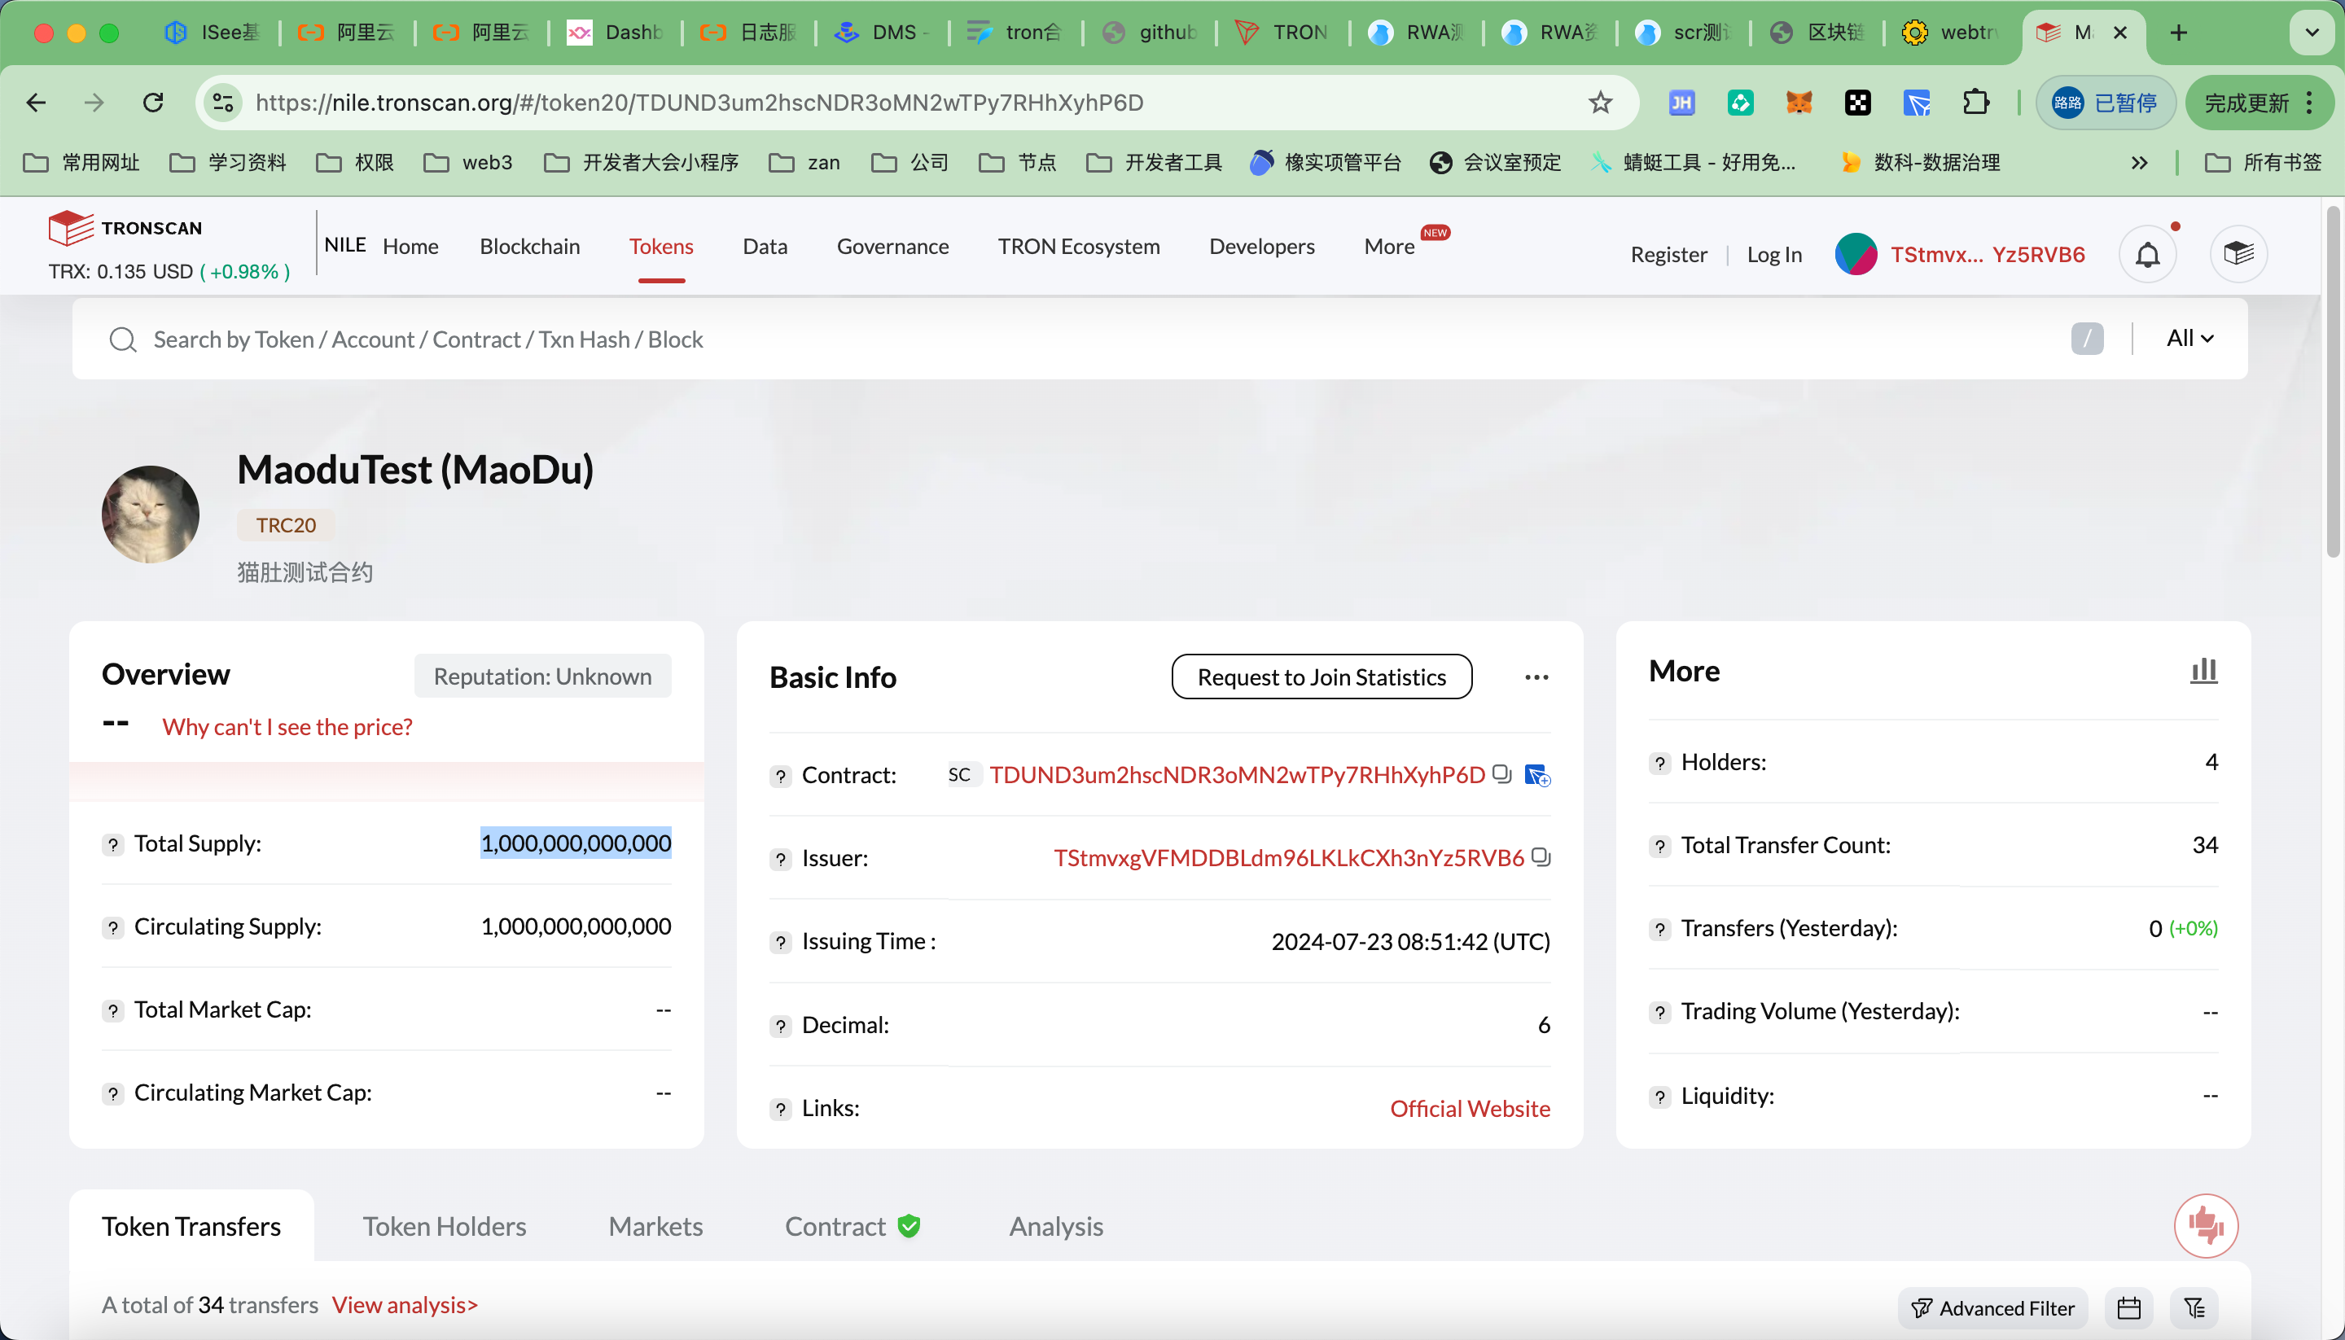This screenshot has width=2345, height=1340.
Task: Copy the contract address icon
Action: pyautogui.click(x=1502, y=774)
